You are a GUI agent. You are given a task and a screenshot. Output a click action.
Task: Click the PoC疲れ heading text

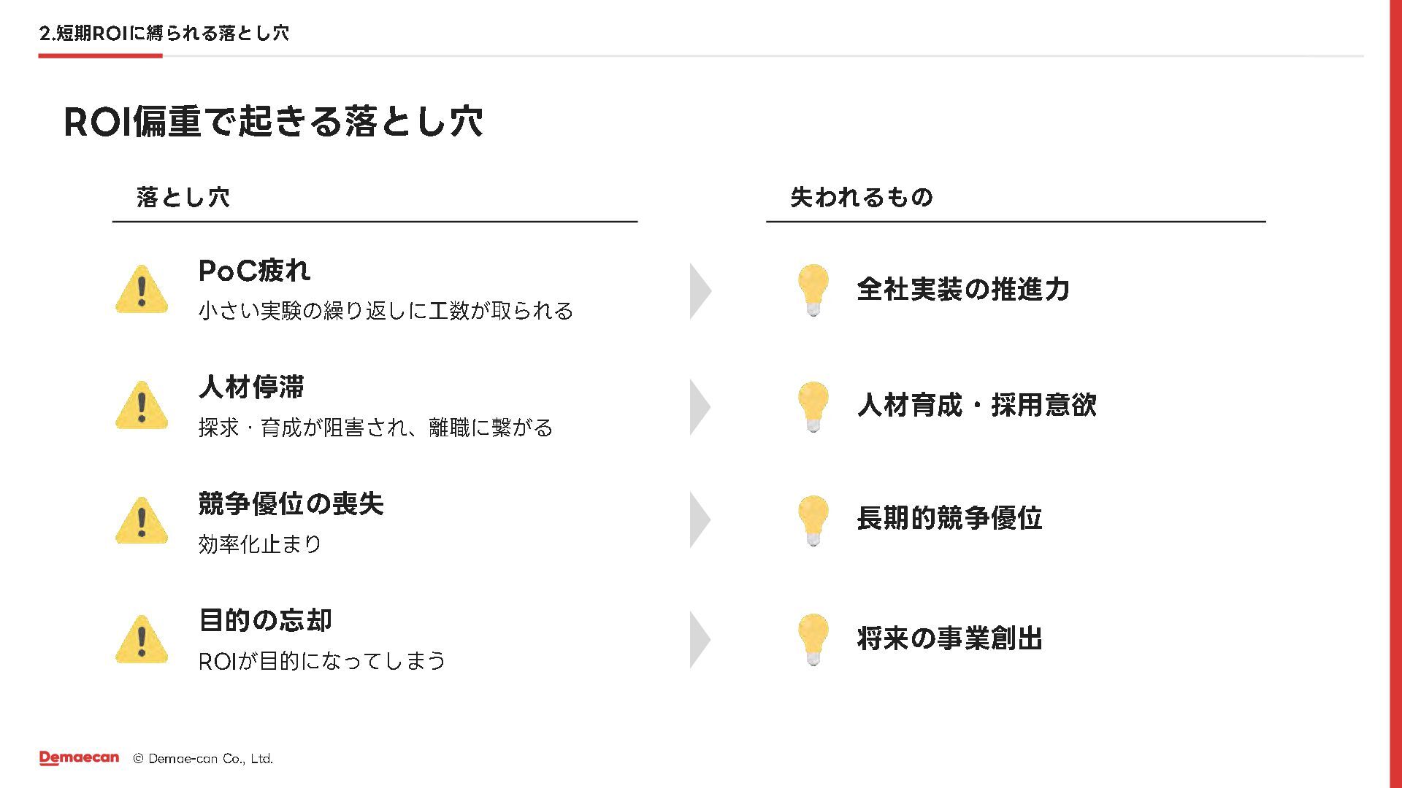[x=254, y=271]
